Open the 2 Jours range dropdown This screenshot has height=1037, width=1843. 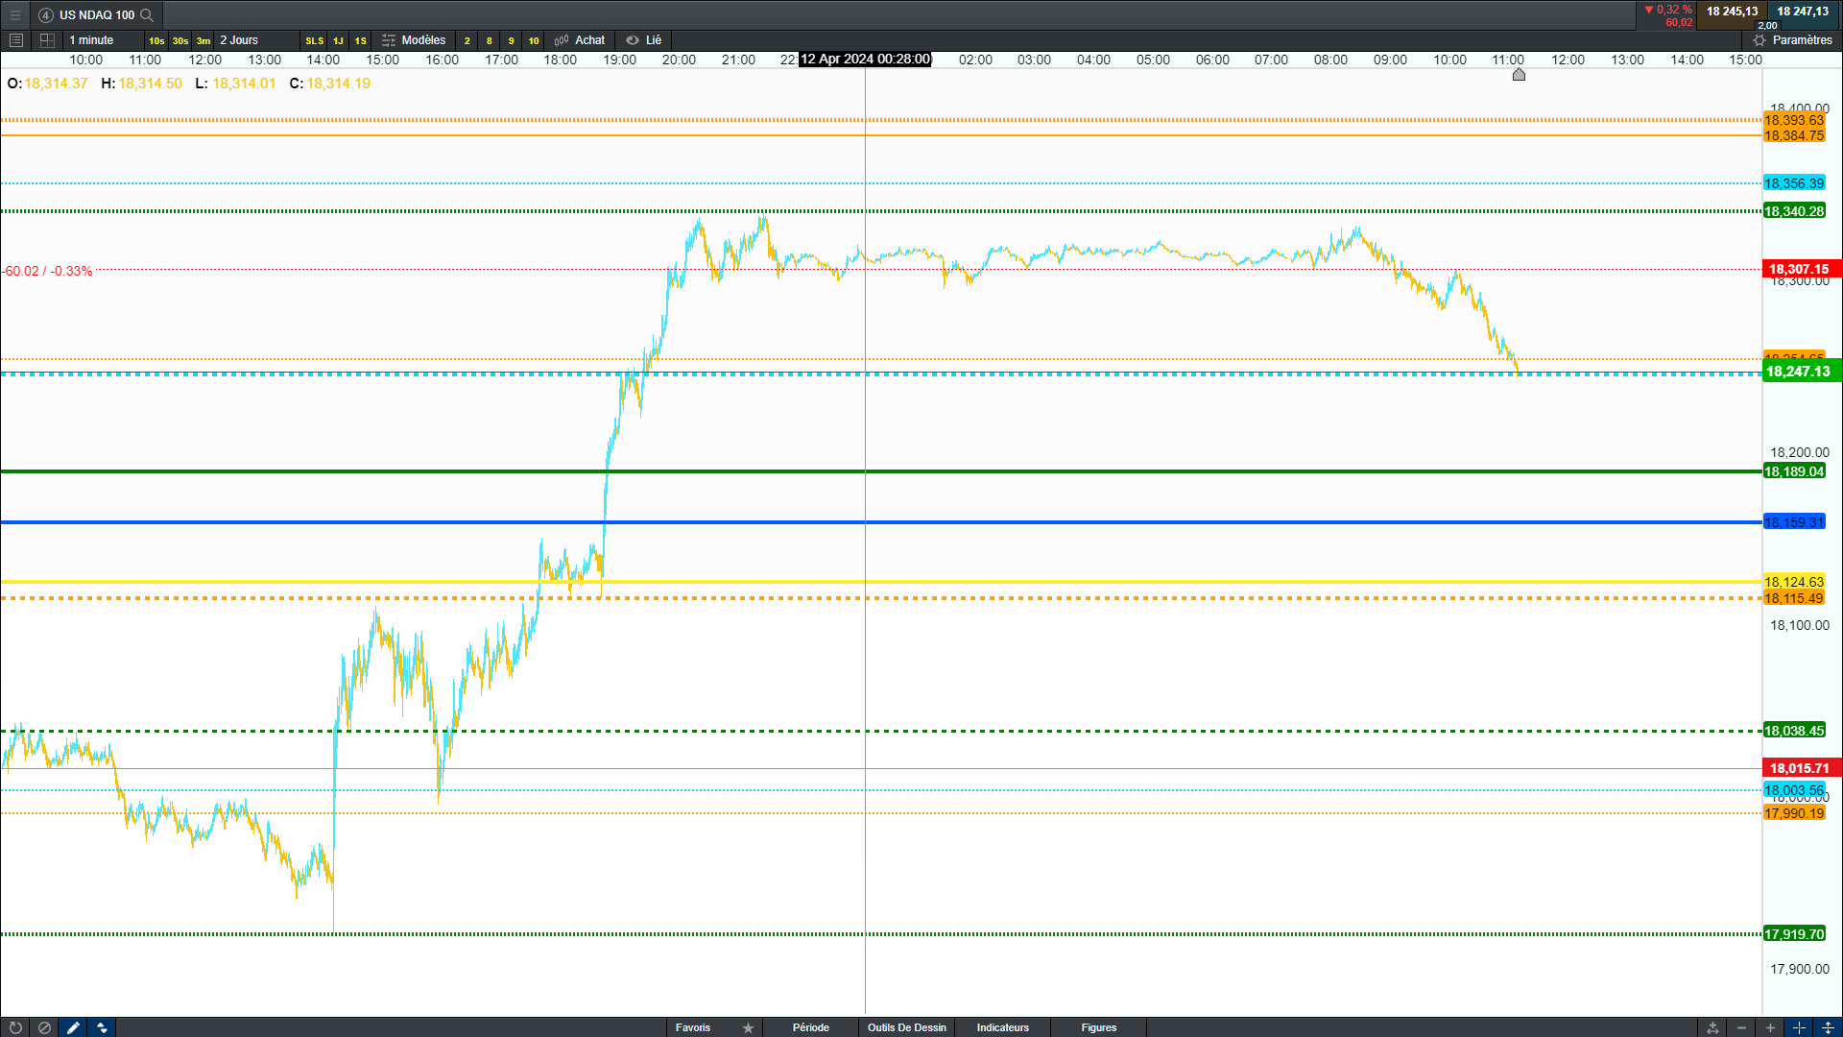[239, 40]
